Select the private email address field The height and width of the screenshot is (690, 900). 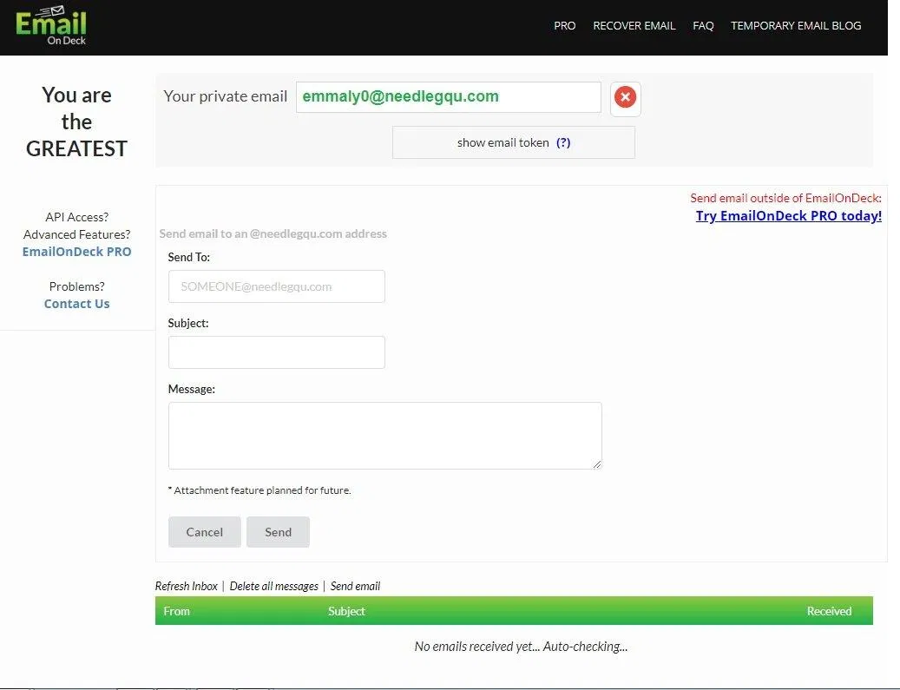click(x=447, y=96)
